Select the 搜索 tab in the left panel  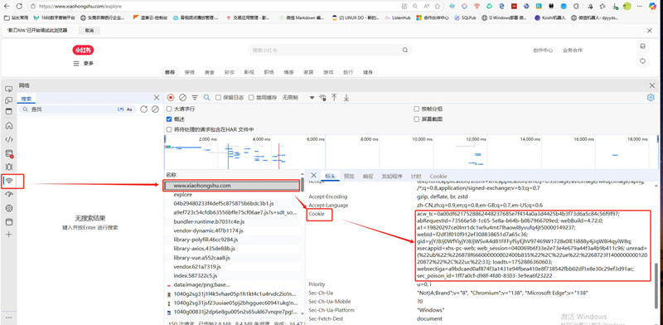(x=27, y=99)
